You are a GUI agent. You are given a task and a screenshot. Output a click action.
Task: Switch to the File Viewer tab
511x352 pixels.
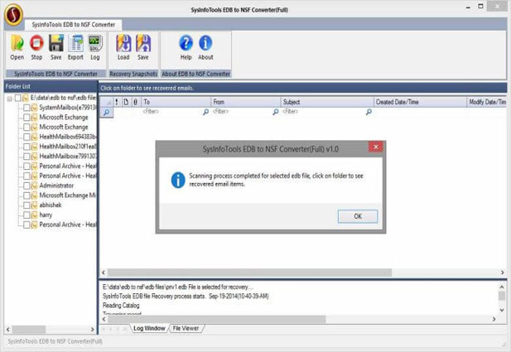tap(186, 329)
